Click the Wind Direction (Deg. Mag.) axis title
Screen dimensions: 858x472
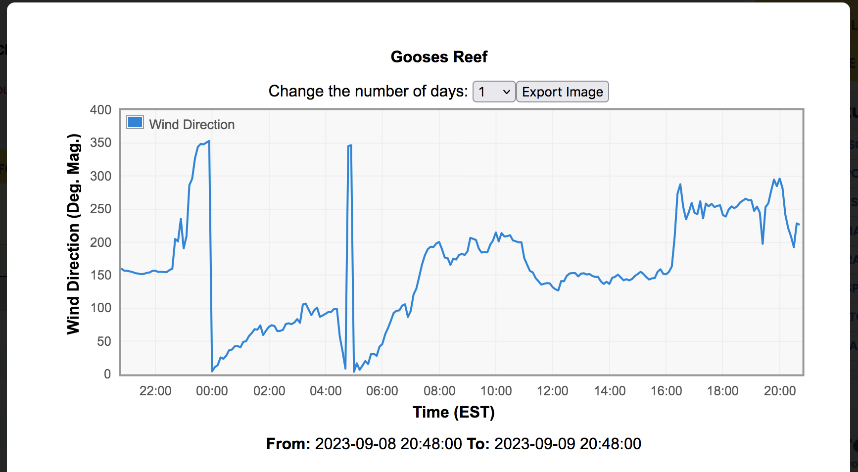[73, 234]
